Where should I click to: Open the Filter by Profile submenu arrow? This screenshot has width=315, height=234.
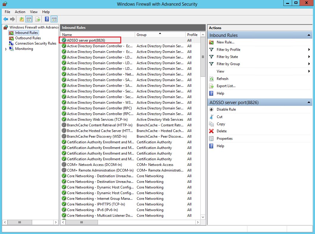309,50
